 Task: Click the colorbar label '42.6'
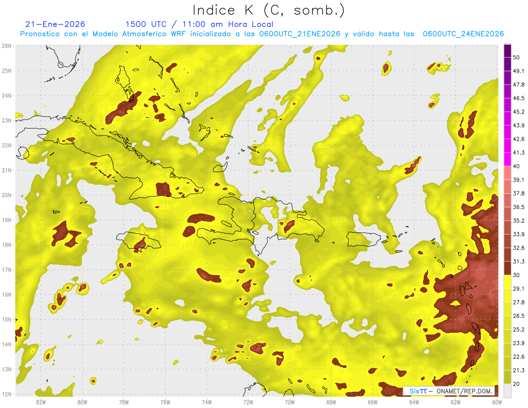518,139
